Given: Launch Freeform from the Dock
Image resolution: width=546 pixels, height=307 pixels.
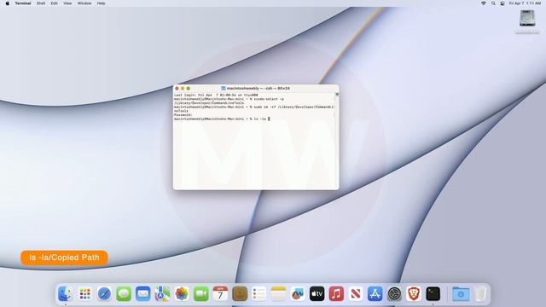Looking at the screenshot, I should (298, 294).
